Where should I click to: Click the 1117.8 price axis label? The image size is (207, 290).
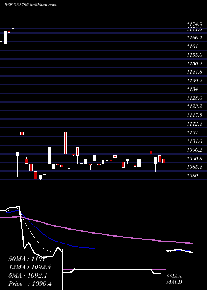(194, 115)
